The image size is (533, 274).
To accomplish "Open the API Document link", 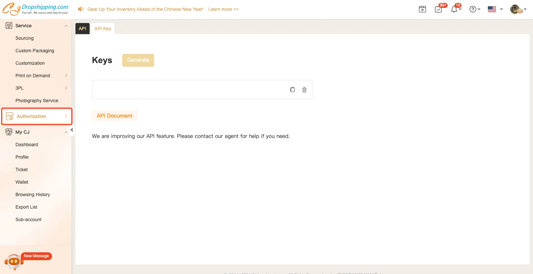I will point(114,116).
